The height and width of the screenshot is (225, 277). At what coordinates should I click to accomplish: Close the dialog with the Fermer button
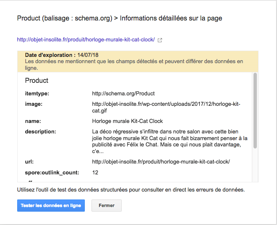pyautogui.click(x=107, y=205)
